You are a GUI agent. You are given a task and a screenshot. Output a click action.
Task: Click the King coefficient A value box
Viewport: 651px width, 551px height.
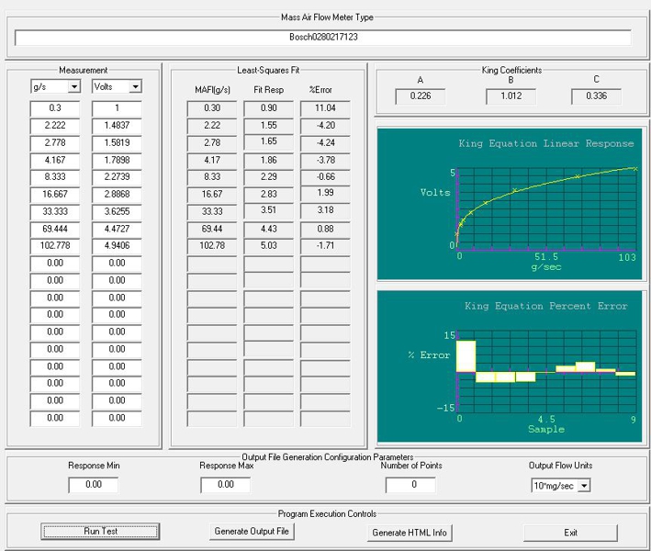[420, 96]
